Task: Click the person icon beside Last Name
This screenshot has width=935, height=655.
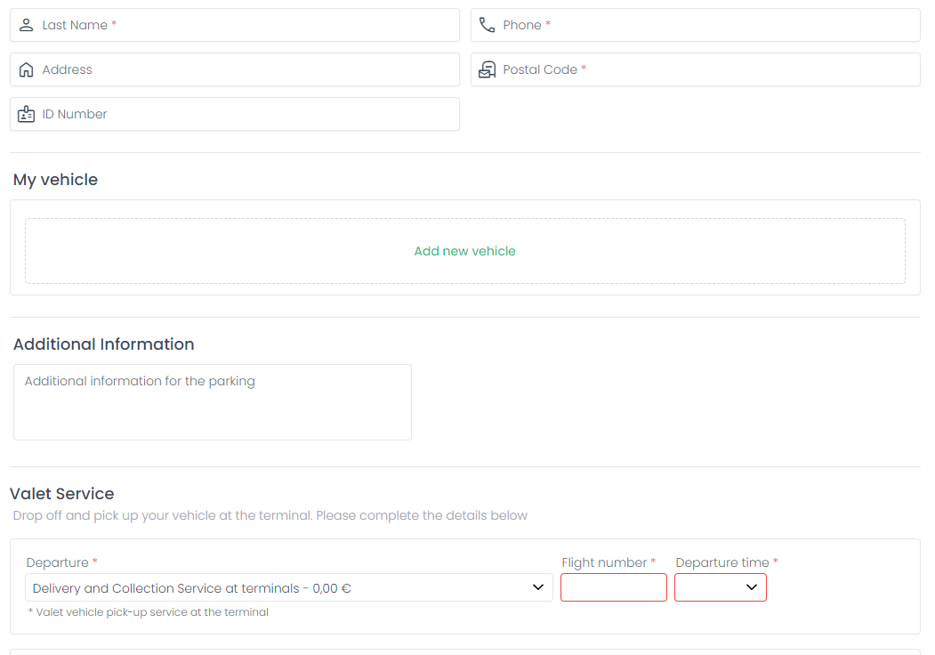Action: click(26, 25)
